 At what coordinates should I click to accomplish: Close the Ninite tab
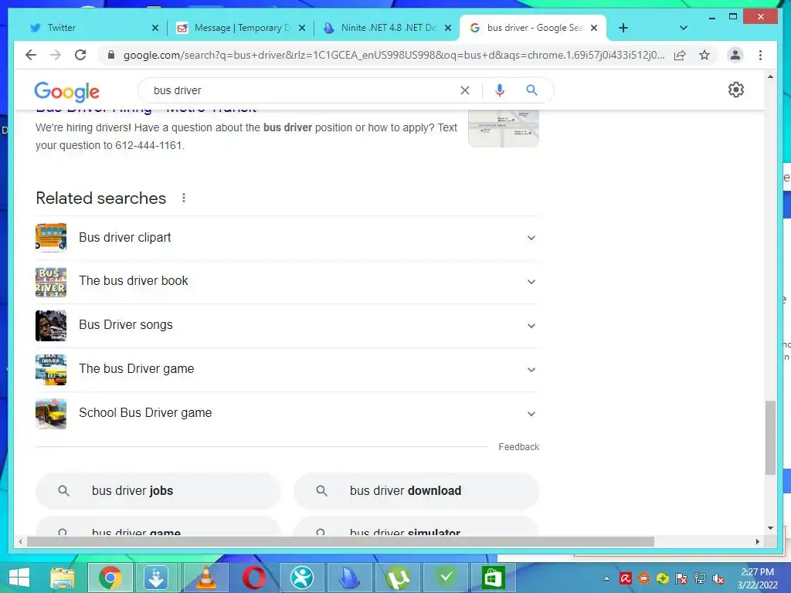(x=447, y=29)
